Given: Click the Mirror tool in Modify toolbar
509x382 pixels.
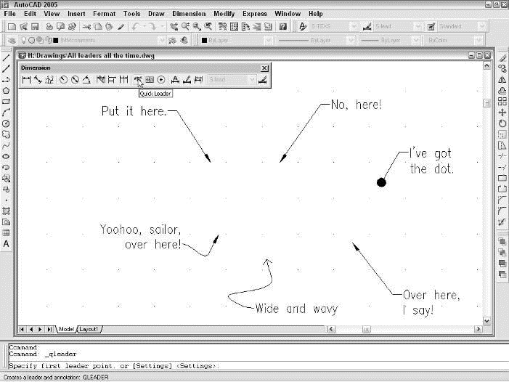Looking at the screenshot, I should click(x=502, y=80).
